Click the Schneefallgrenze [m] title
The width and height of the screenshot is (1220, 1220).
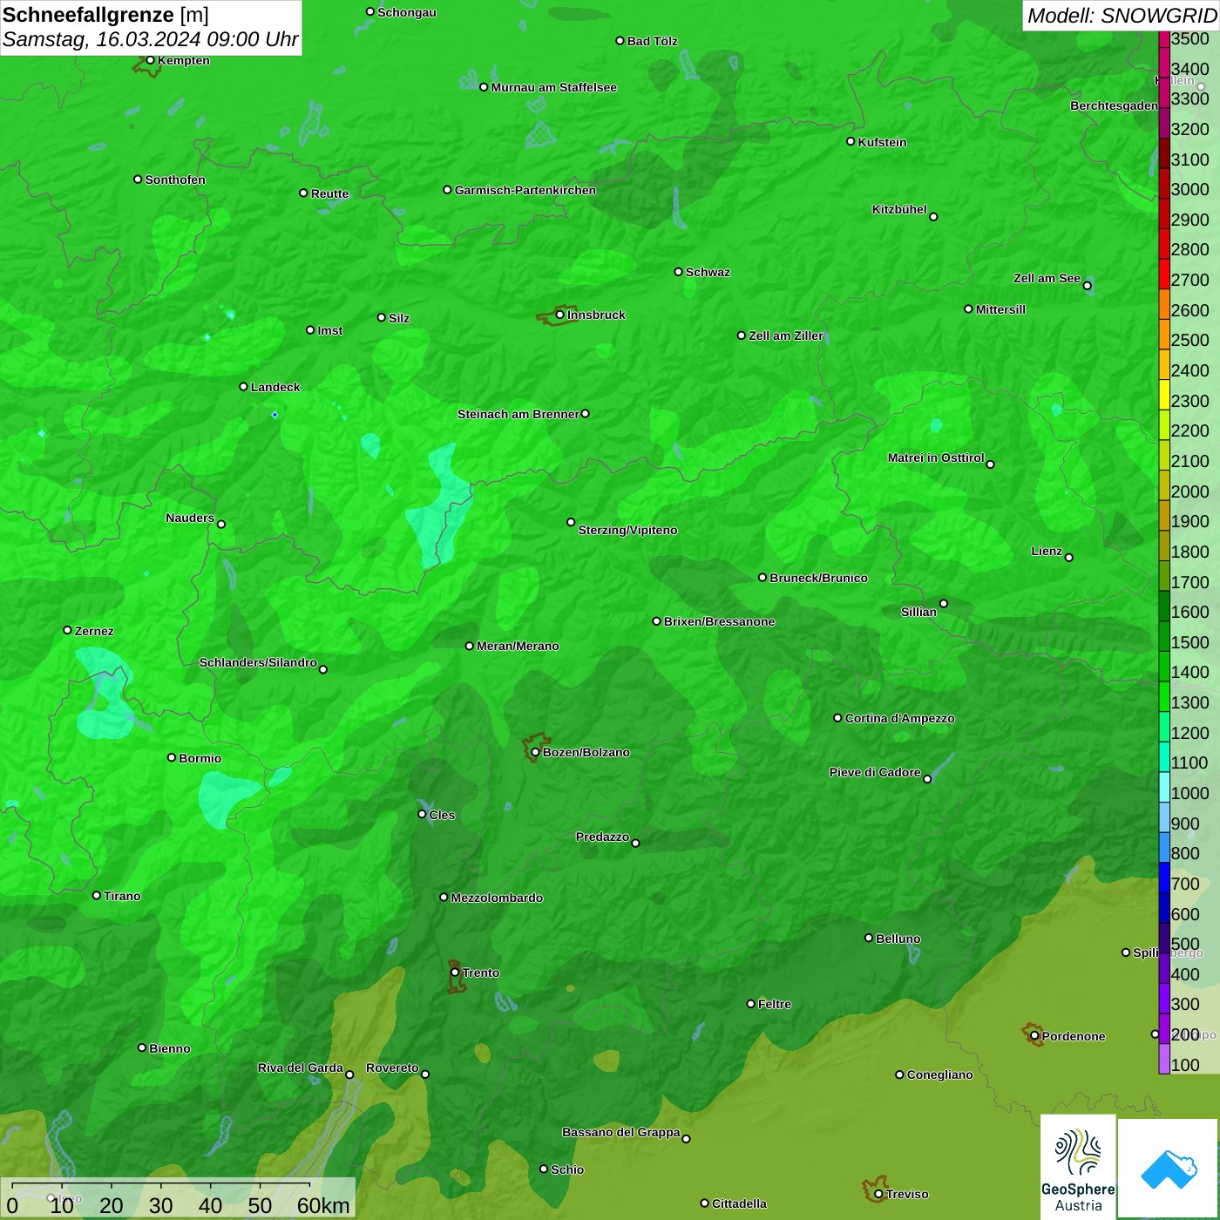tap(106, 15)
